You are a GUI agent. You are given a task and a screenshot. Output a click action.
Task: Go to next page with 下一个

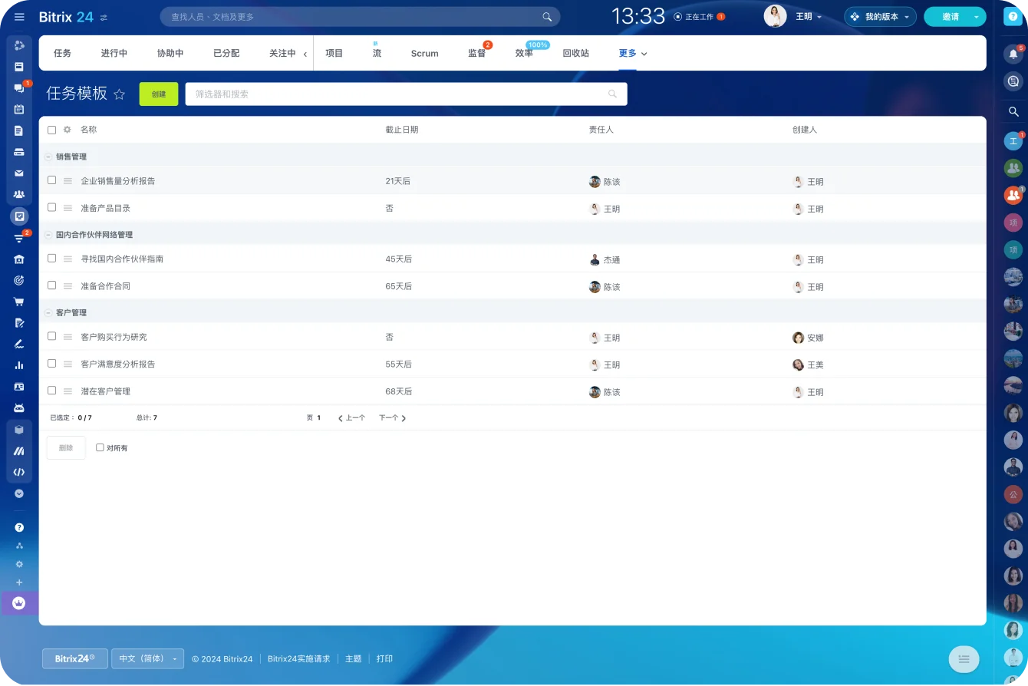392,418
